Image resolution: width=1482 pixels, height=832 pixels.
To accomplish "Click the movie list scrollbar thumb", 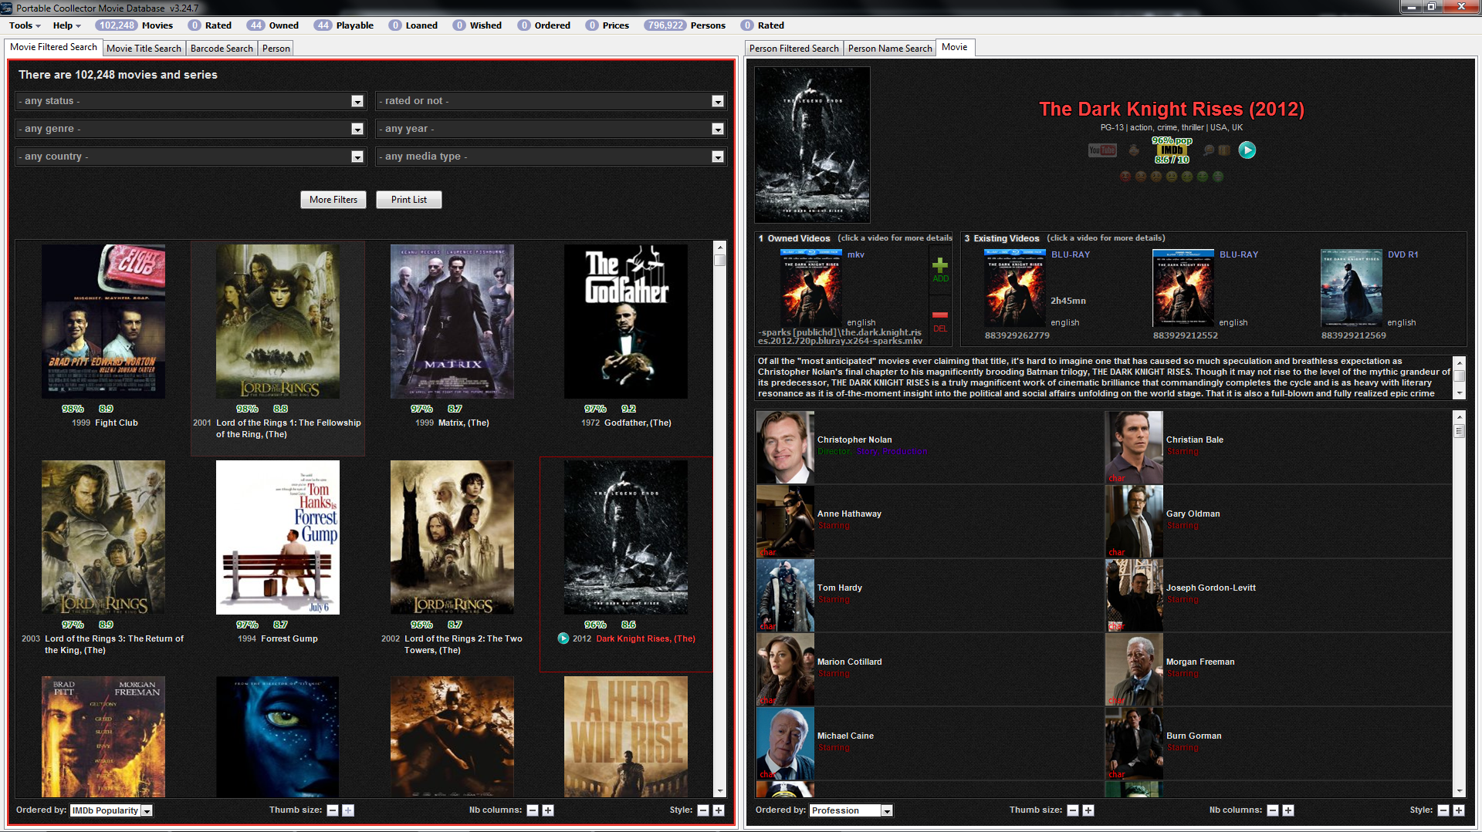I will point(720,261).
